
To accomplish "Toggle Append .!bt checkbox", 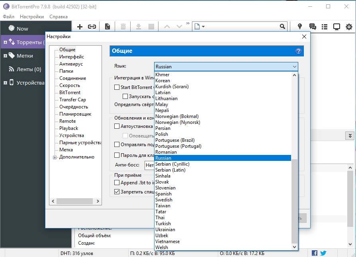I will click(117, 182).
